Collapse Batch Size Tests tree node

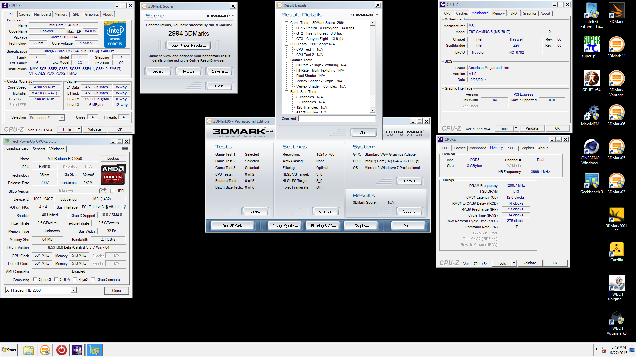[287, 92]
